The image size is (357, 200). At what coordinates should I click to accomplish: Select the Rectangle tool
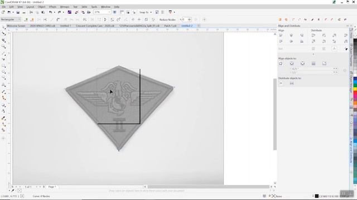point(3,66)
